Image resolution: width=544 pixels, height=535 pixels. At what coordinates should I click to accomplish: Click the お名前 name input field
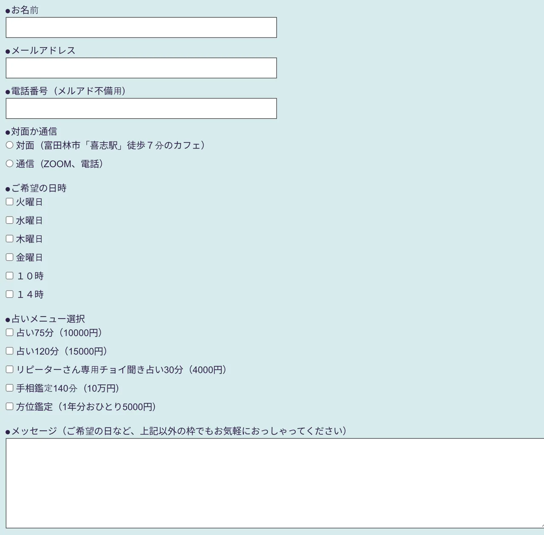coord(141,28)
